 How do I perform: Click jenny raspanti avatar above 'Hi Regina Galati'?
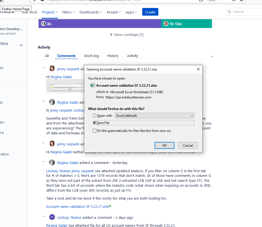click(52, 68)
